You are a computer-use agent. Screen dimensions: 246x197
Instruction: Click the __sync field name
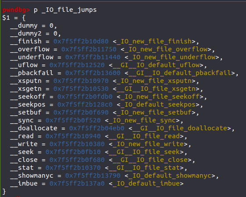(22, 120)
